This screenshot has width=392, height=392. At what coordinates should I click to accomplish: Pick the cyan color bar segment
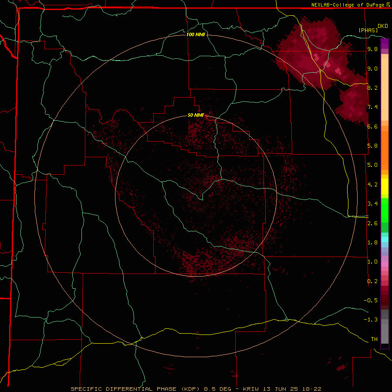(385, 240)
